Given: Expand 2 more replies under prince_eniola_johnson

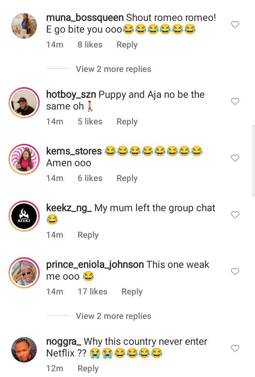Looking at the screenshot, I should (113, 316).
